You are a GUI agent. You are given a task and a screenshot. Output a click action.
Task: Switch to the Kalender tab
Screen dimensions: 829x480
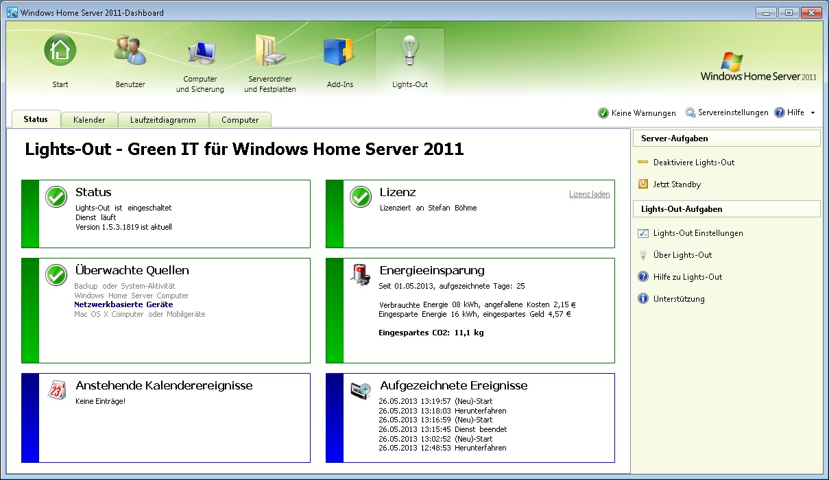tap(89, 120)
